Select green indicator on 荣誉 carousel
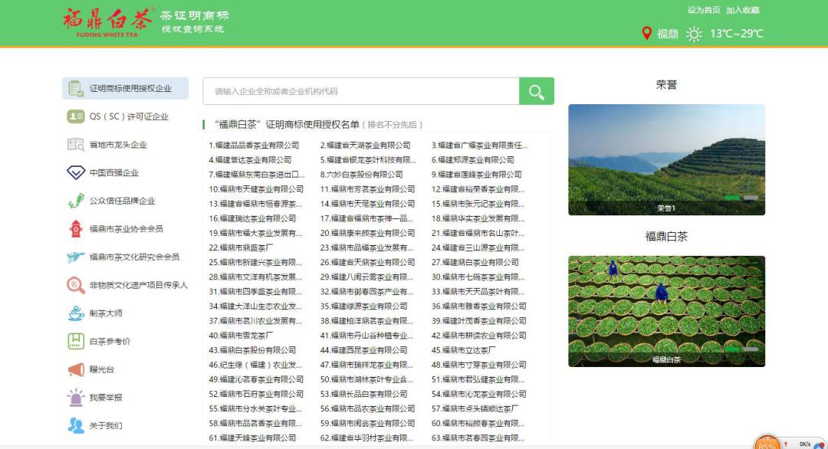Image resolution: width=828 pixels, height=449 pixels. pos(732,198)
